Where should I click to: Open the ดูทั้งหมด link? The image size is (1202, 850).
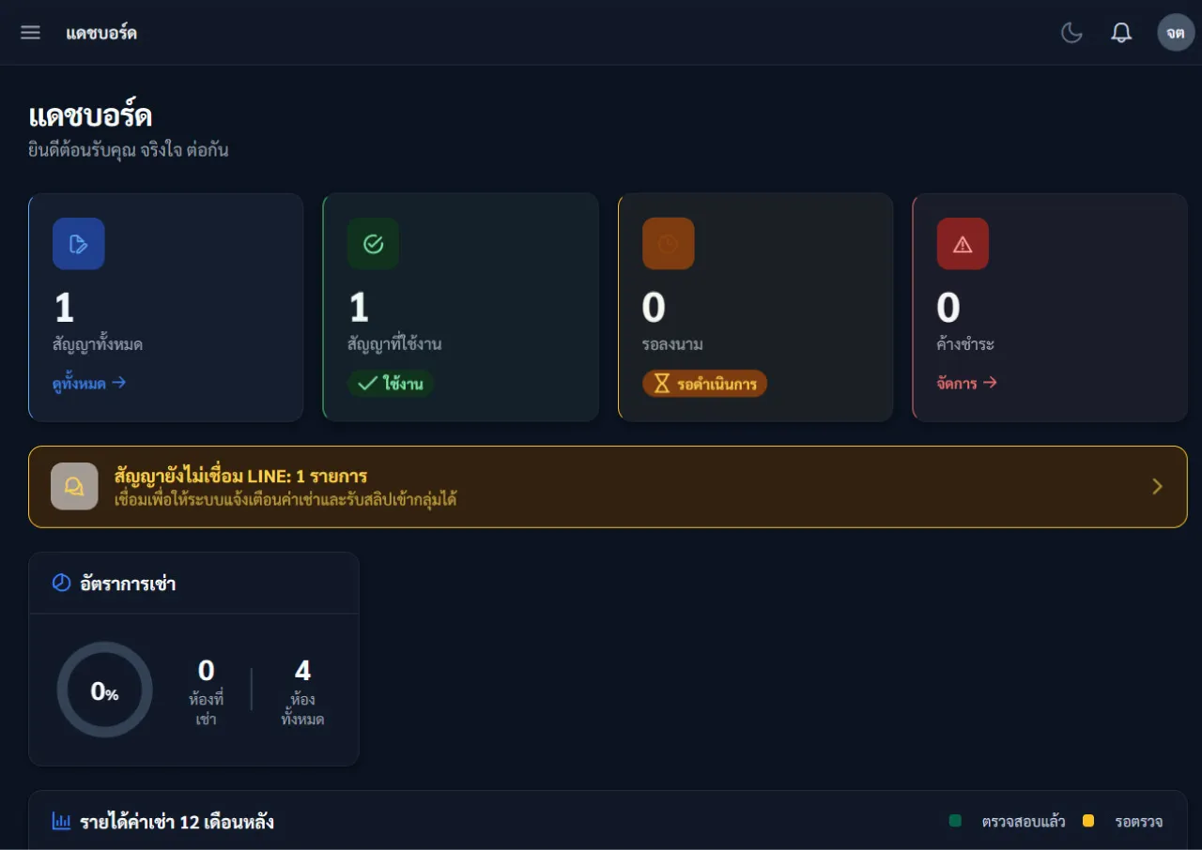89,383
